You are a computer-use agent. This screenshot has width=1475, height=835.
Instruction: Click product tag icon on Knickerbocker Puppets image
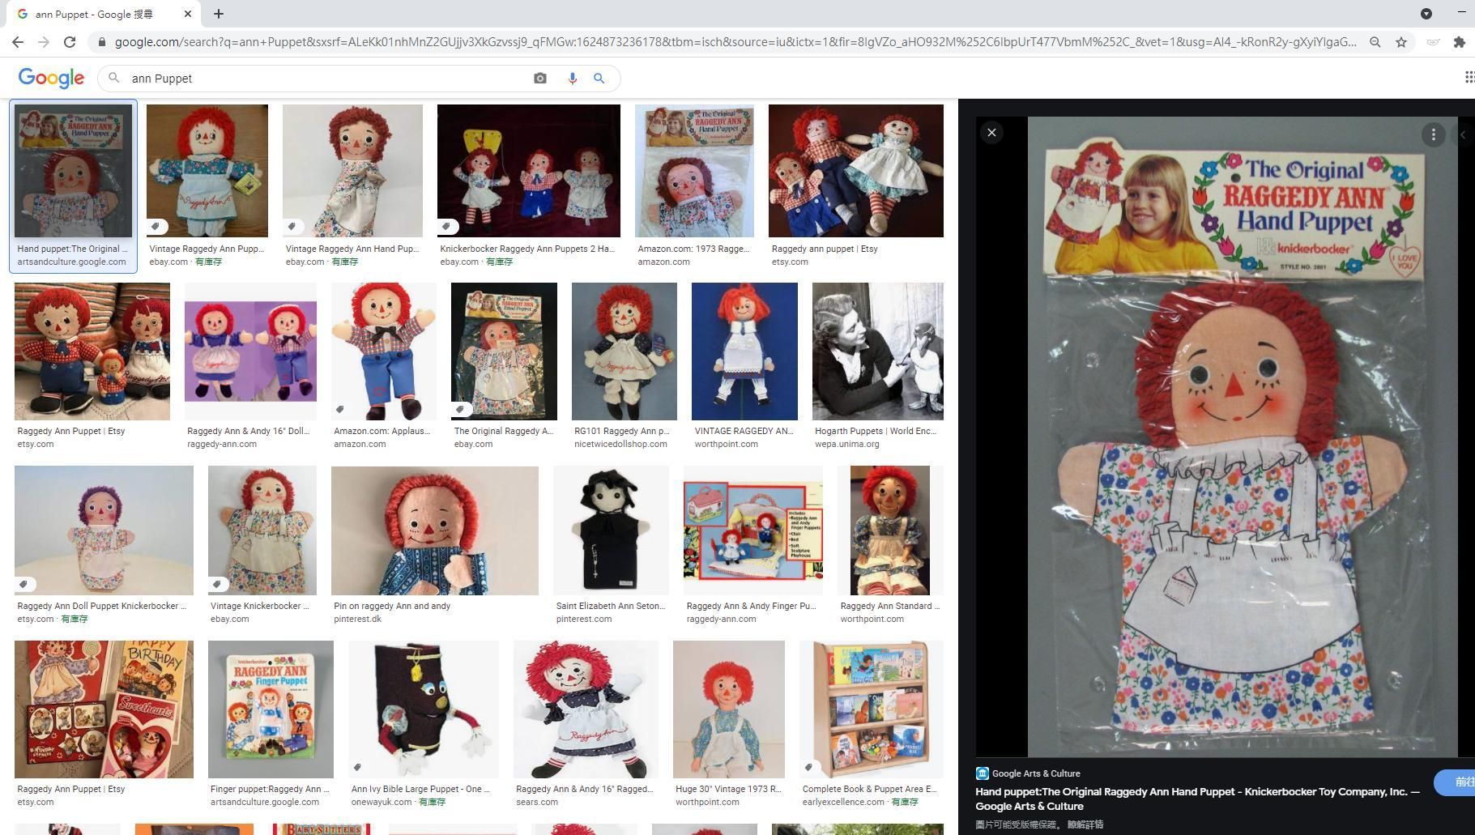[x=446, y=226]
